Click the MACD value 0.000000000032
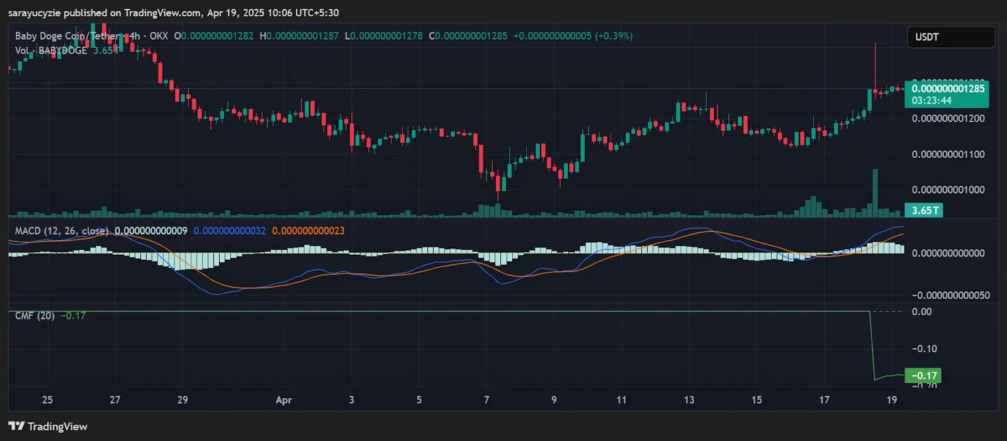This screenshot has width=1007, height=441. tap(230, 231)
